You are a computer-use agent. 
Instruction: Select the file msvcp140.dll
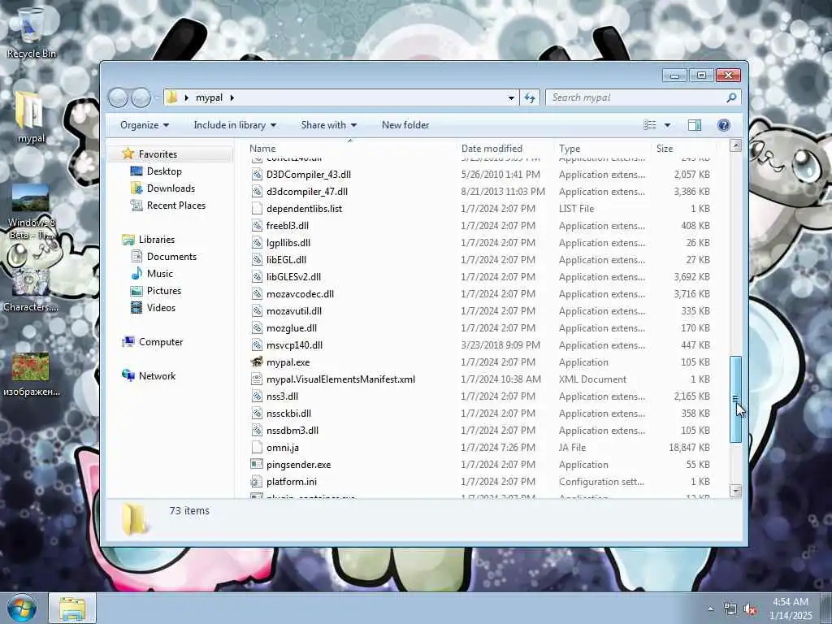(x=294, y=345)
